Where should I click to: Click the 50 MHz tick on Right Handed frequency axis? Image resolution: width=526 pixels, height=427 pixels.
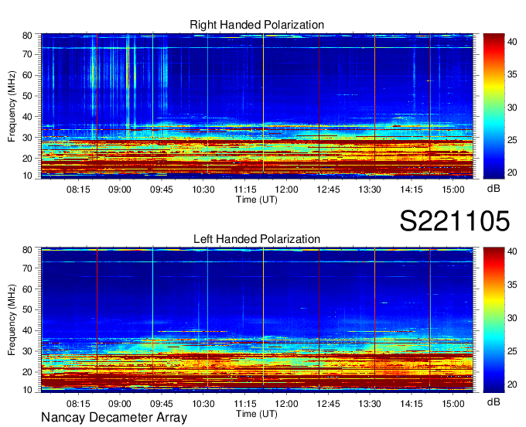point(28,96)
